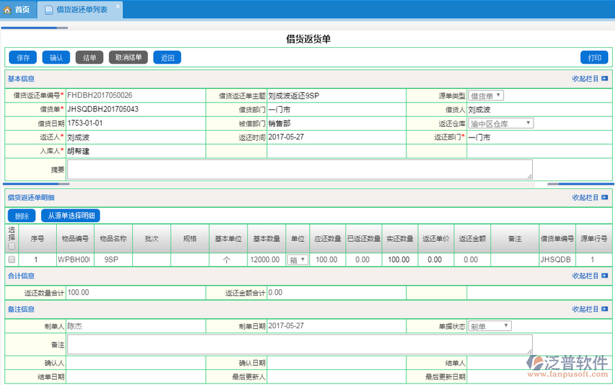Click the 摘要 text area
This screenshot has width=615, height=385.
300,170
